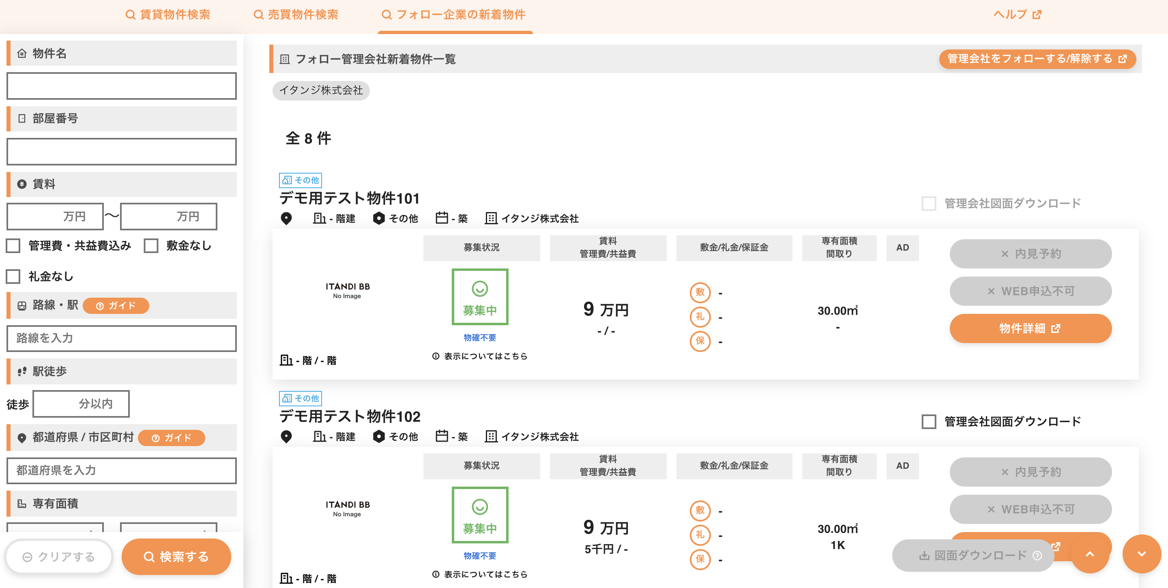This screenshot has height=588, width=1168.
Task: Click the 路線を入力 field
Action: point(122,338)
